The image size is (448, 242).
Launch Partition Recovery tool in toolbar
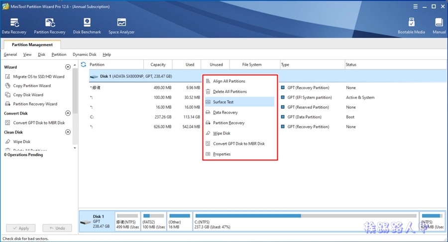(50, 26)
